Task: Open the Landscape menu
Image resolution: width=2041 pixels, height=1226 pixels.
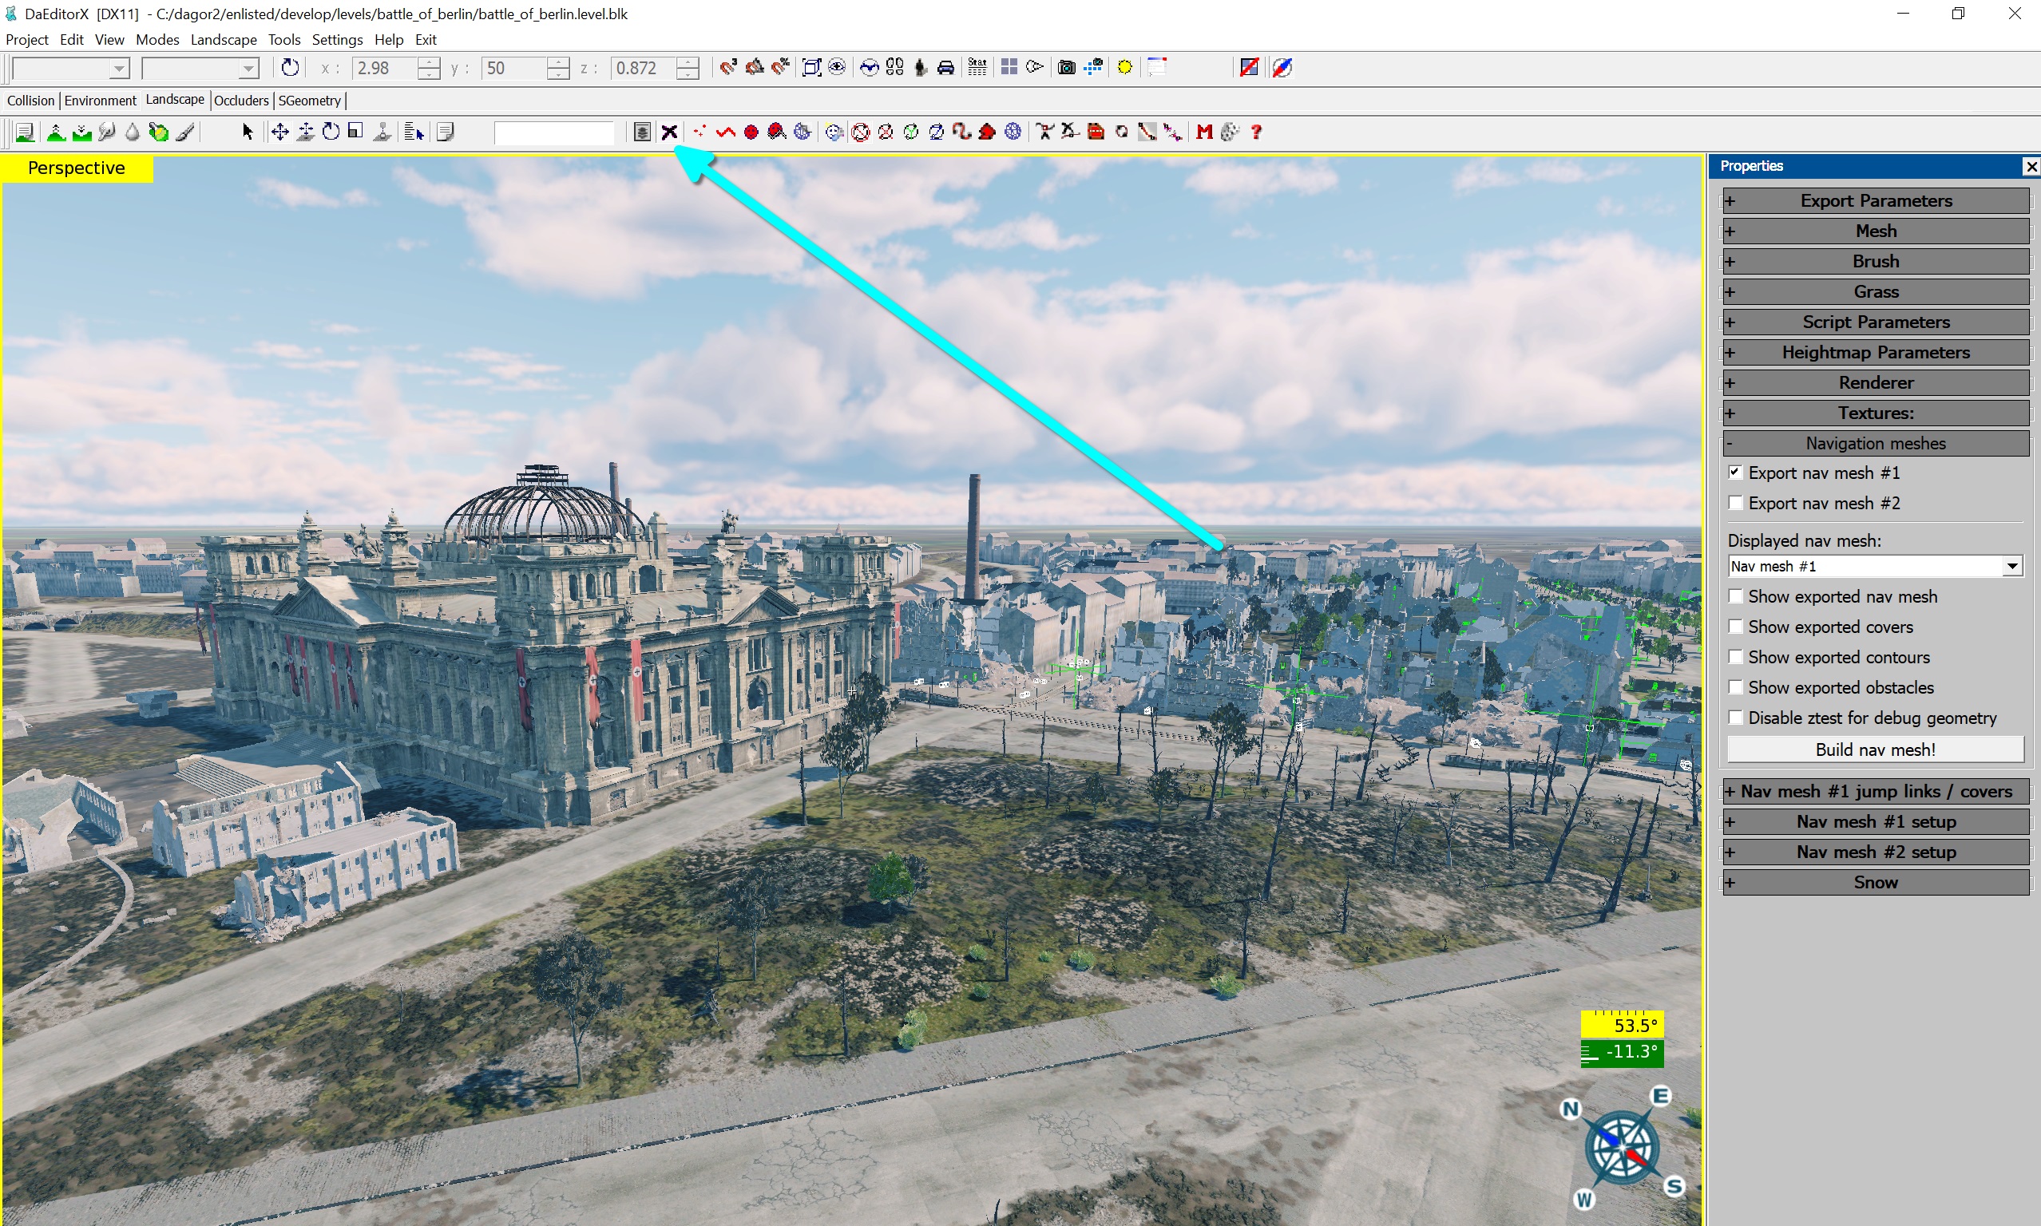Action: coord(223,40)
